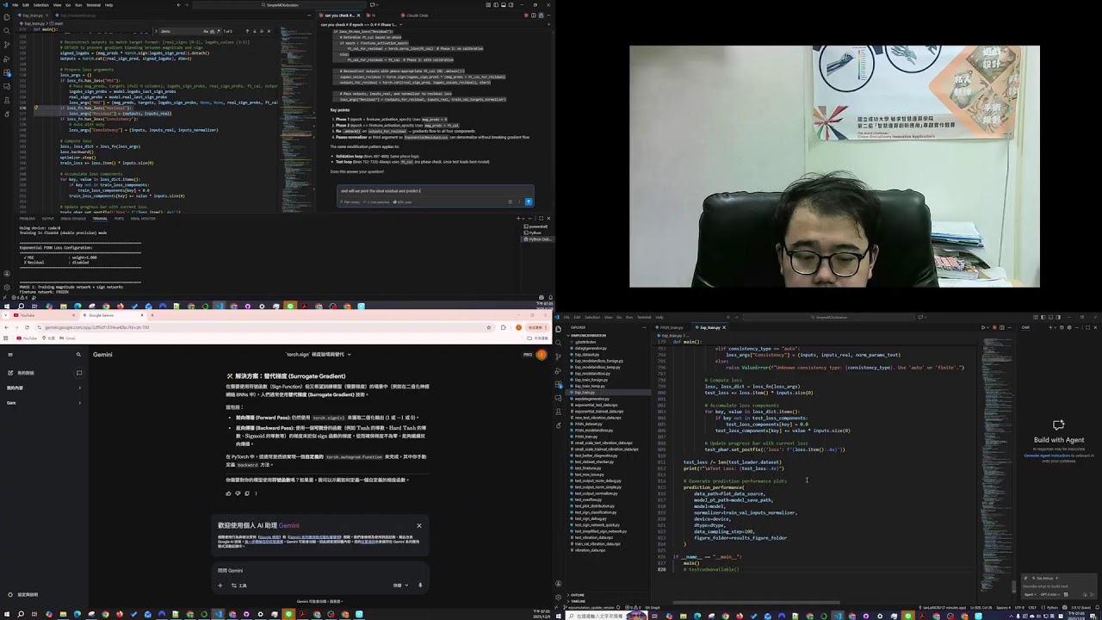
Task: Expand OUTLINE section in bottom-right Explorer
Action: pos(577,594)
